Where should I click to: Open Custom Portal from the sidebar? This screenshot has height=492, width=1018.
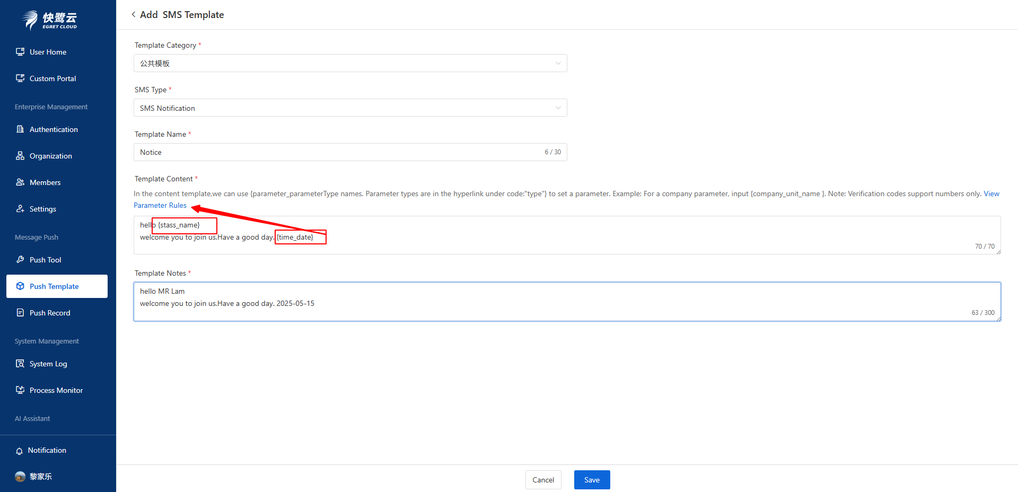(52, 78)
